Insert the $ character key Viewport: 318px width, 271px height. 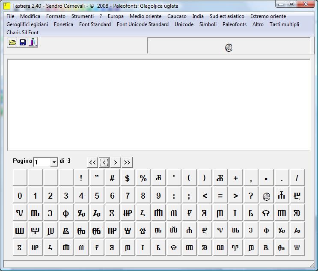pos(128,178)
